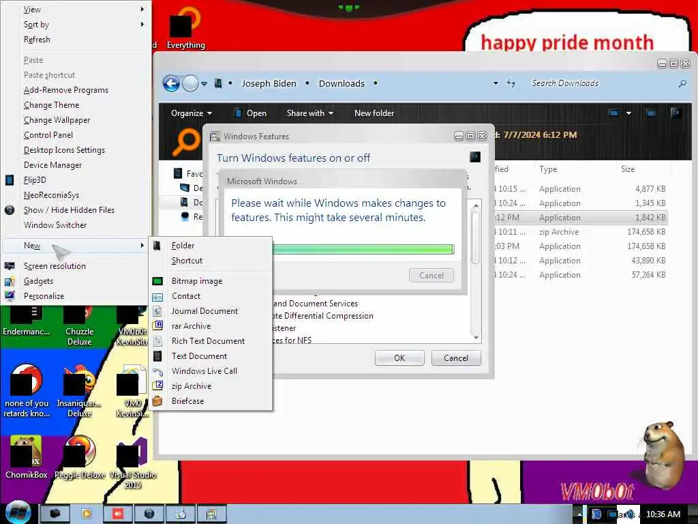The height and width of the screenshot is (524, 698).
Task: Open the red taskbar application button
Action: point(117,514)
